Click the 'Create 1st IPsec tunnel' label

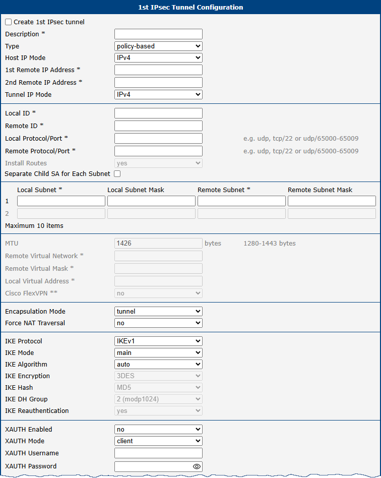(x=49, y=22)
